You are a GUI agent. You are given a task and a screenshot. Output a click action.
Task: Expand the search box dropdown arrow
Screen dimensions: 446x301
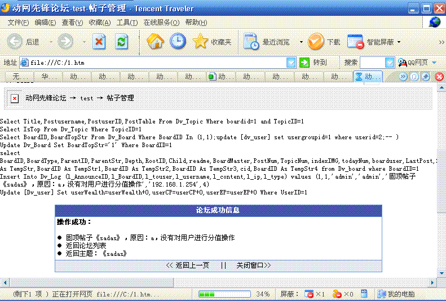pos(390,63)
